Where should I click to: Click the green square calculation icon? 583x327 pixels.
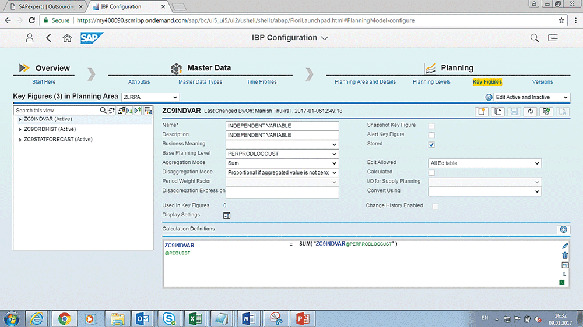[562, 282]
